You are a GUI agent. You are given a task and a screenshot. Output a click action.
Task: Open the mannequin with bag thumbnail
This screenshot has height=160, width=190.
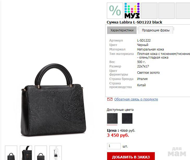(x=56, y=153)
